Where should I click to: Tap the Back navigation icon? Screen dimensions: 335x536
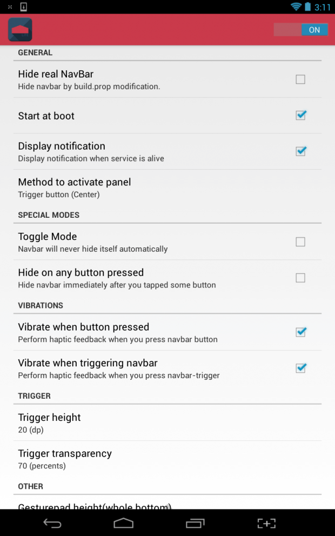click(52, 523)
